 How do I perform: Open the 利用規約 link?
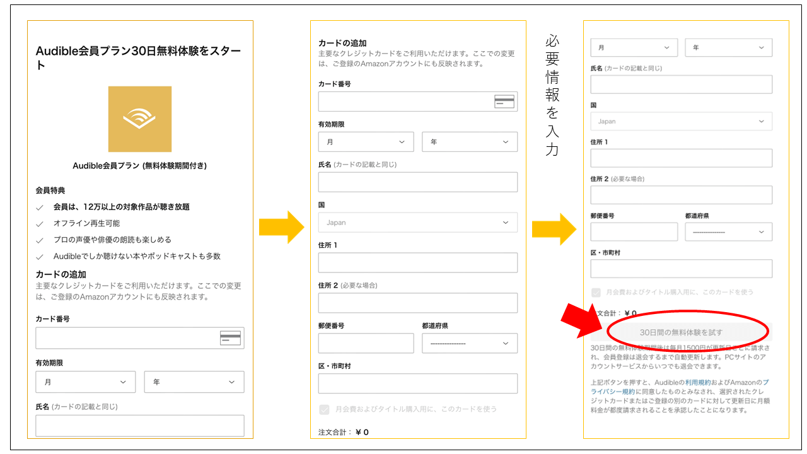tap(698, 383)
